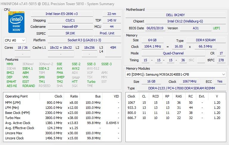The height and width of the screenshot is (145, 229).
Task: Click the AES-NI feature label
Action: [x=12, y=86]
